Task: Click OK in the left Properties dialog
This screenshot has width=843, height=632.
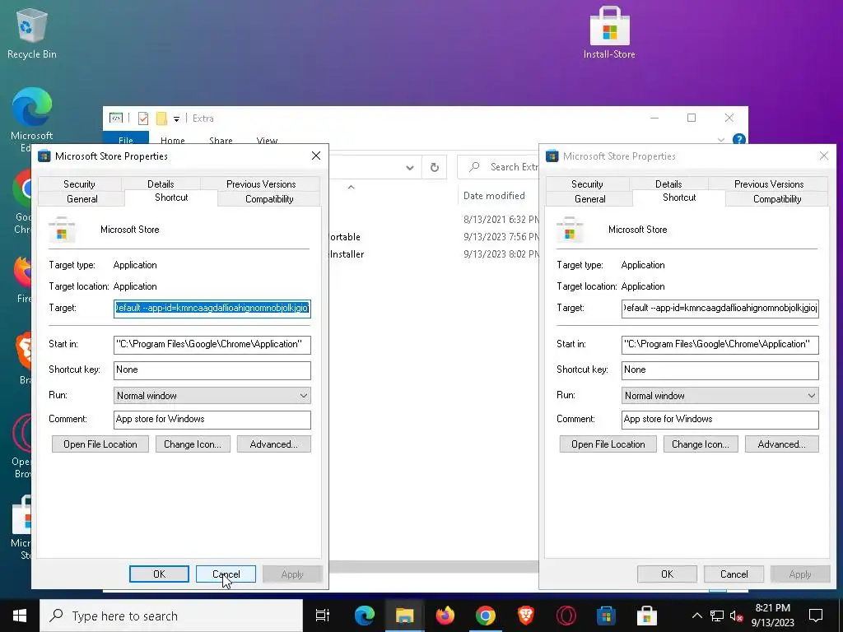Action: (159, 574)
